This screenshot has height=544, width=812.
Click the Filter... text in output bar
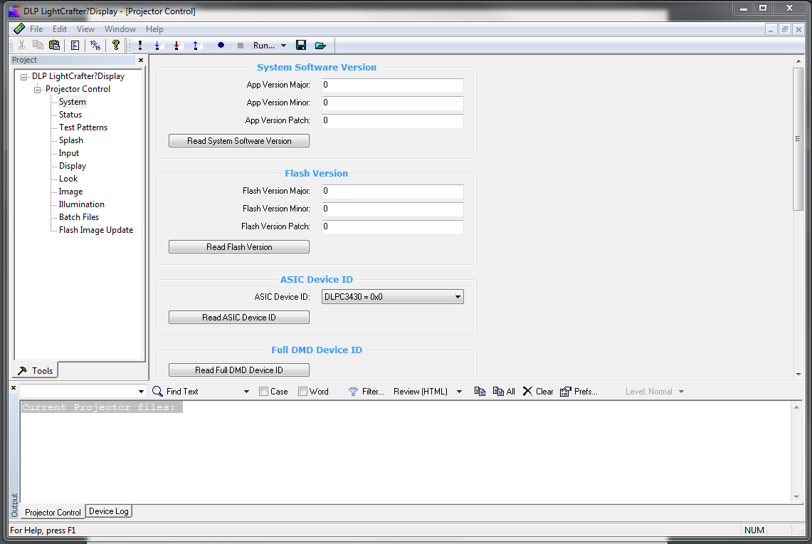coord(373,392)
